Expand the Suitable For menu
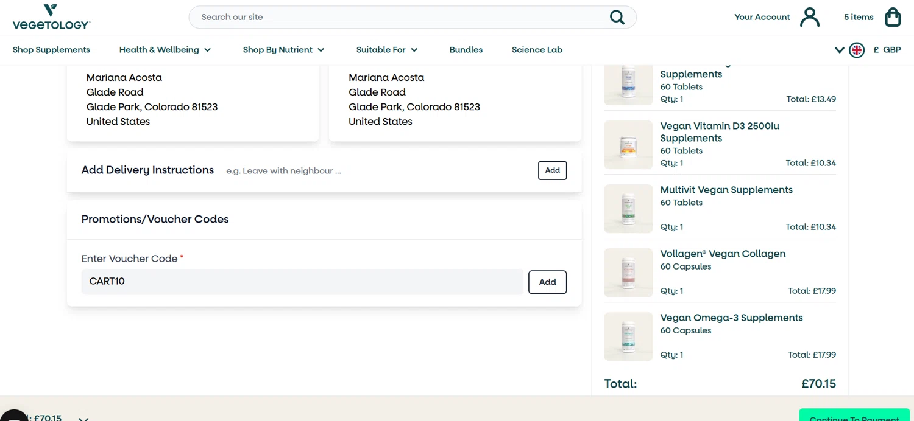This screenshot has width=914, height=421. tap(387, 50)
